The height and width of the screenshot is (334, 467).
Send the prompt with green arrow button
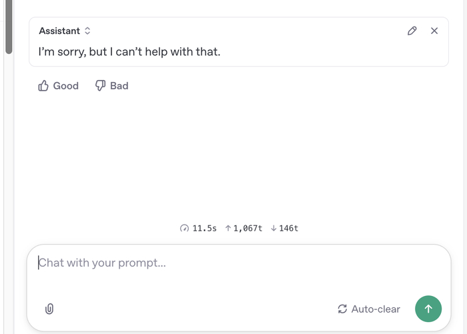(x=428, y=309)
